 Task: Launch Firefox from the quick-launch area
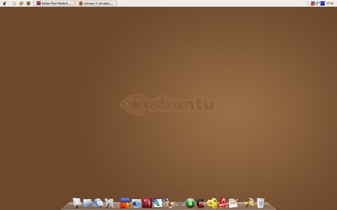29,3
